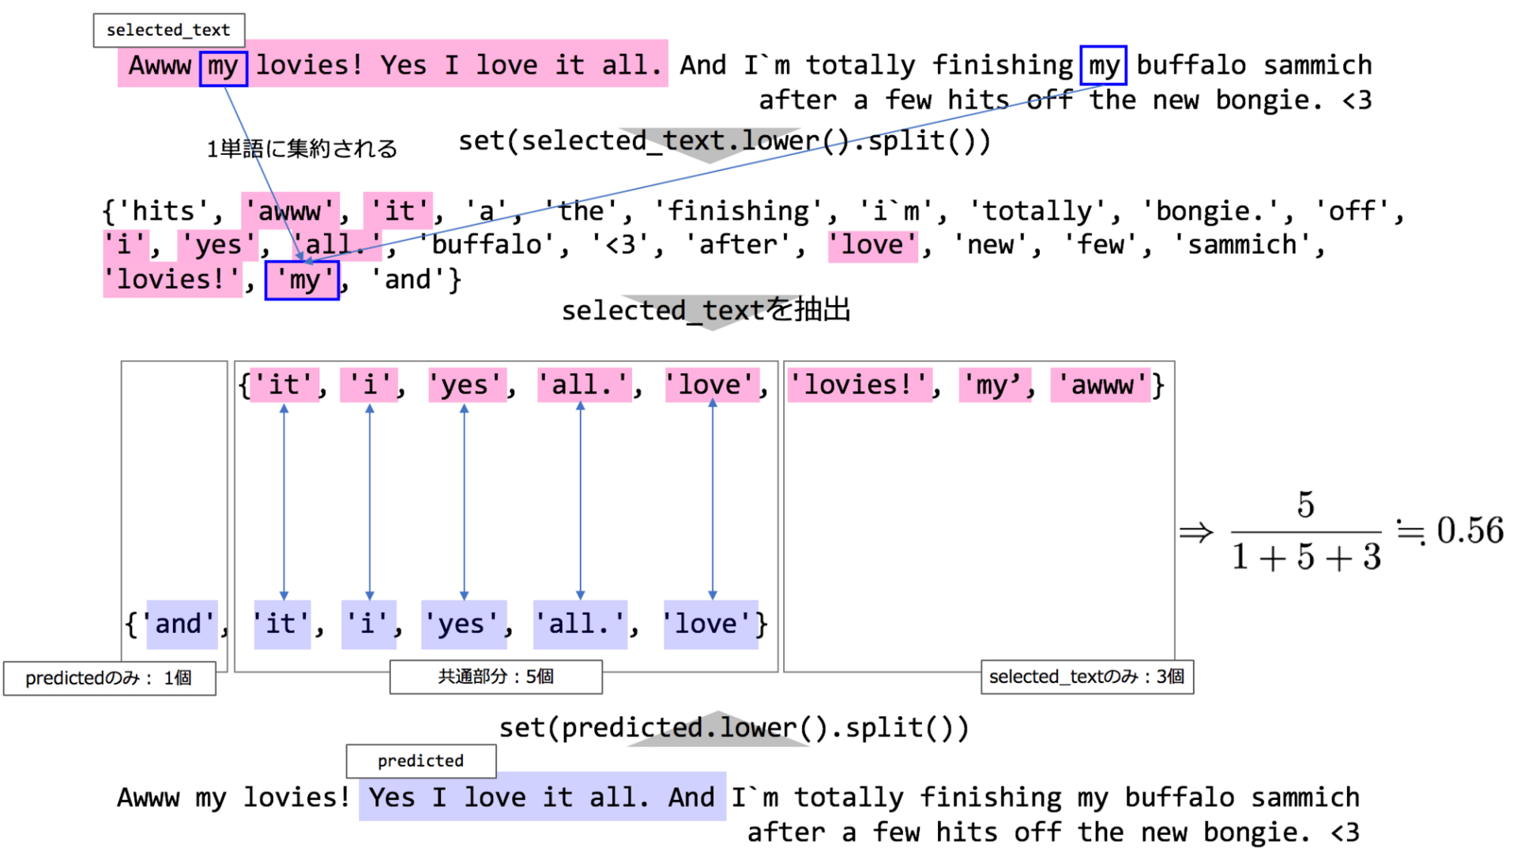Viewport: 1517px width, 856px height.
Task: Click the selected_text label box
Action: [x=168, y=30]
